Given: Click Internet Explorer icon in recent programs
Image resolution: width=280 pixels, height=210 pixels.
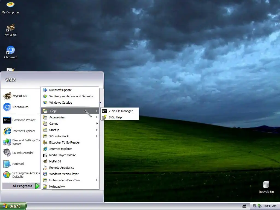Looking at the screenshot, I should point(7,131).
